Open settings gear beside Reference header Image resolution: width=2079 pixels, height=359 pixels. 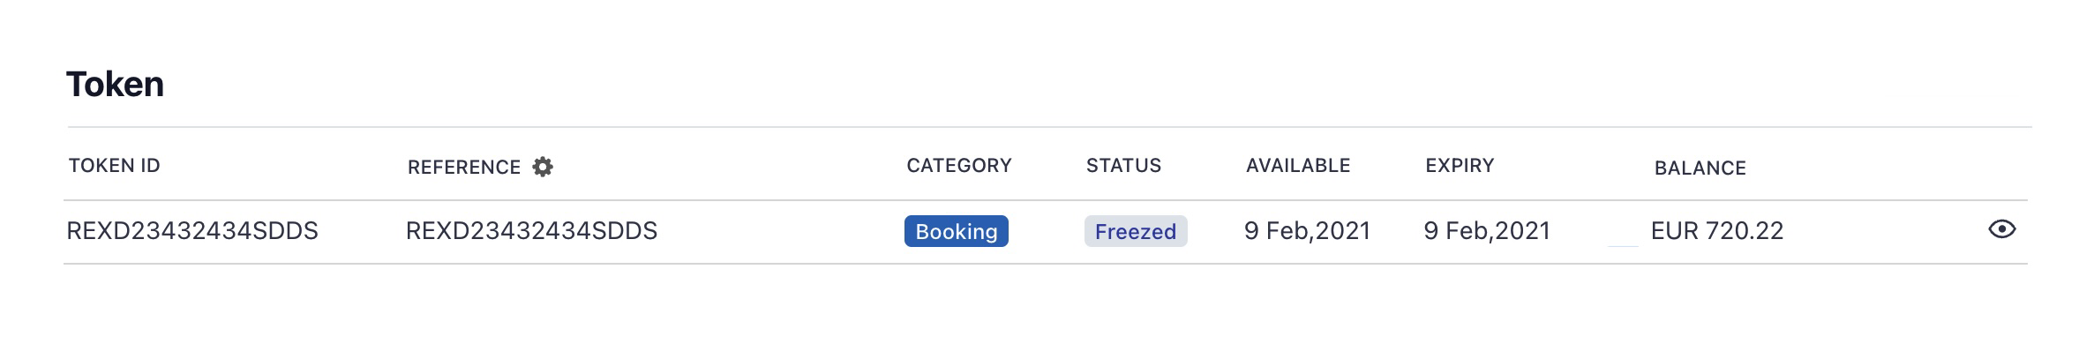tap(543, 167)
